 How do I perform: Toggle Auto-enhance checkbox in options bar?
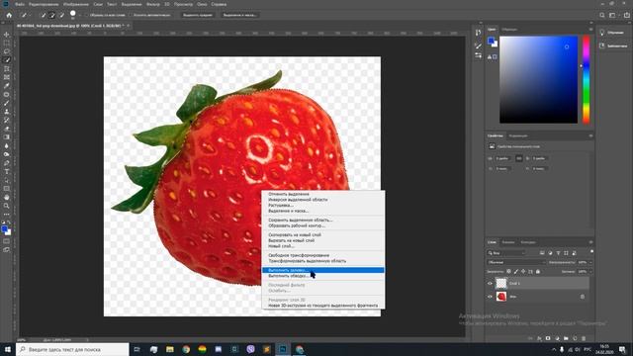tap(131, 15)
